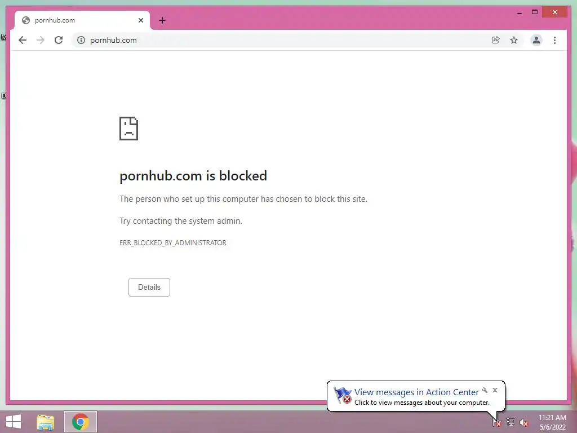Click the forward navigation arrow
The width and height of the screenshot is (577, 433).
point(41,40)
